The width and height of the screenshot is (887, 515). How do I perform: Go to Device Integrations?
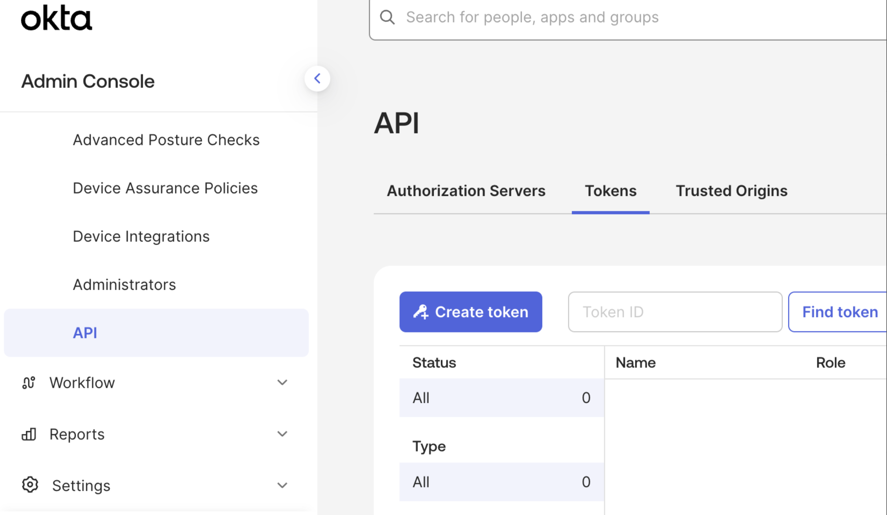click(x=141, y=236)
